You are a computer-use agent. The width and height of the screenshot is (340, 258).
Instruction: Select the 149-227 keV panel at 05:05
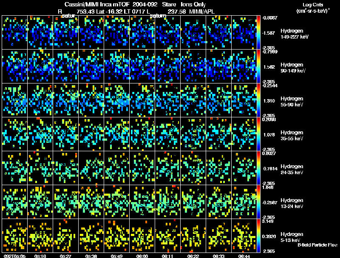point(15,33)
